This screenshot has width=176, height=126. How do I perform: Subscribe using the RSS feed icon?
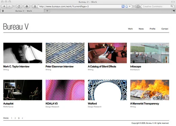tap(123, 6)
